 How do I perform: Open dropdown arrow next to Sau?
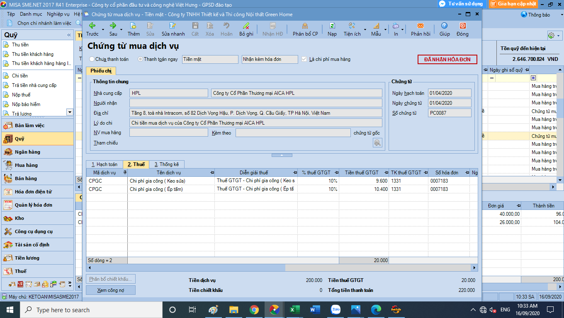121,30
